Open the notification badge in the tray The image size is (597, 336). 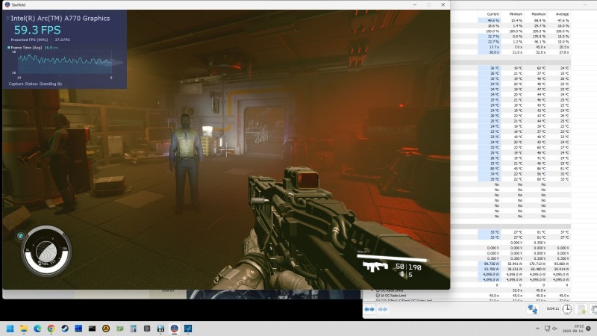click(589, 329)
